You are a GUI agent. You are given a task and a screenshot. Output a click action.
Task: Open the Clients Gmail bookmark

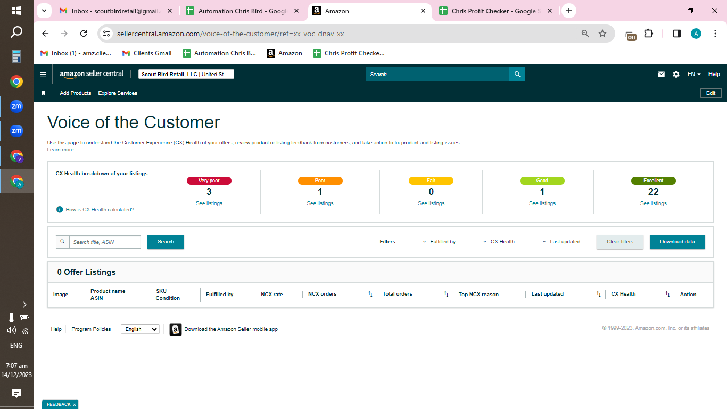click(x=147, y=53)
